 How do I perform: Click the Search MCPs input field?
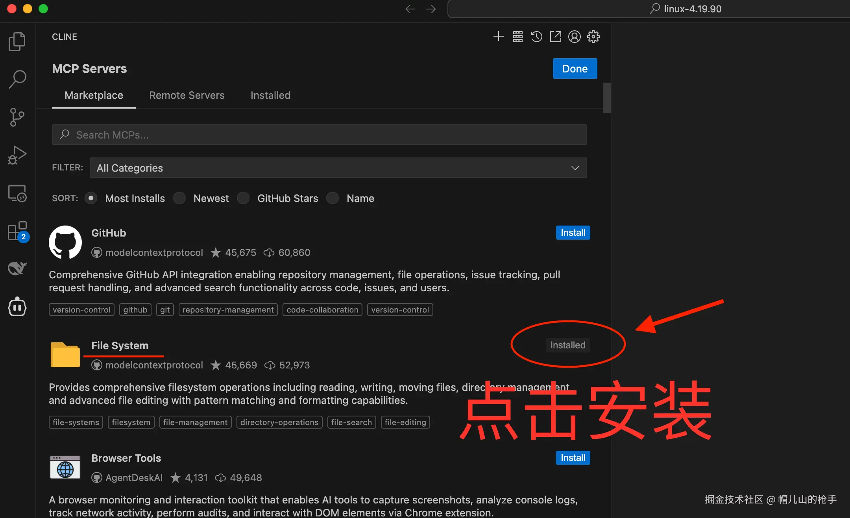click(319, 135)
